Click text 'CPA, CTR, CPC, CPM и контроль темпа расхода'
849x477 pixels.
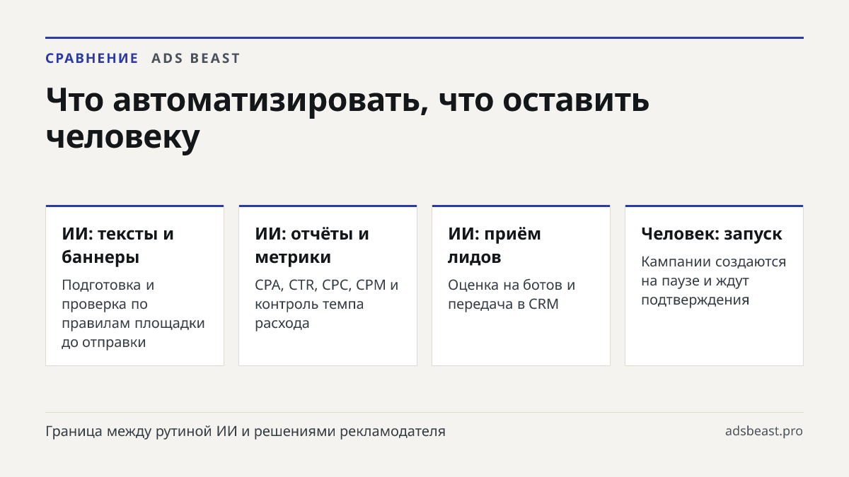click(327, 304)
